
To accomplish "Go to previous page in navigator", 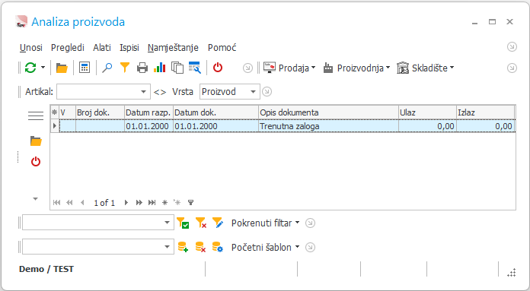I will coord(69,202).
